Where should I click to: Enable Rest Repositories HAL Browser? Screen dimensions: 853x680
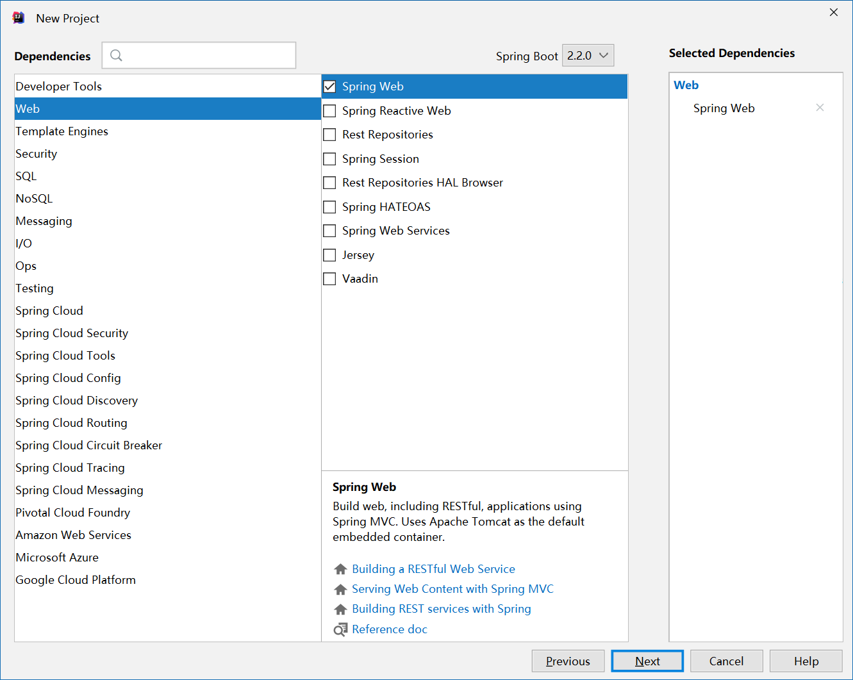(329, 183)
